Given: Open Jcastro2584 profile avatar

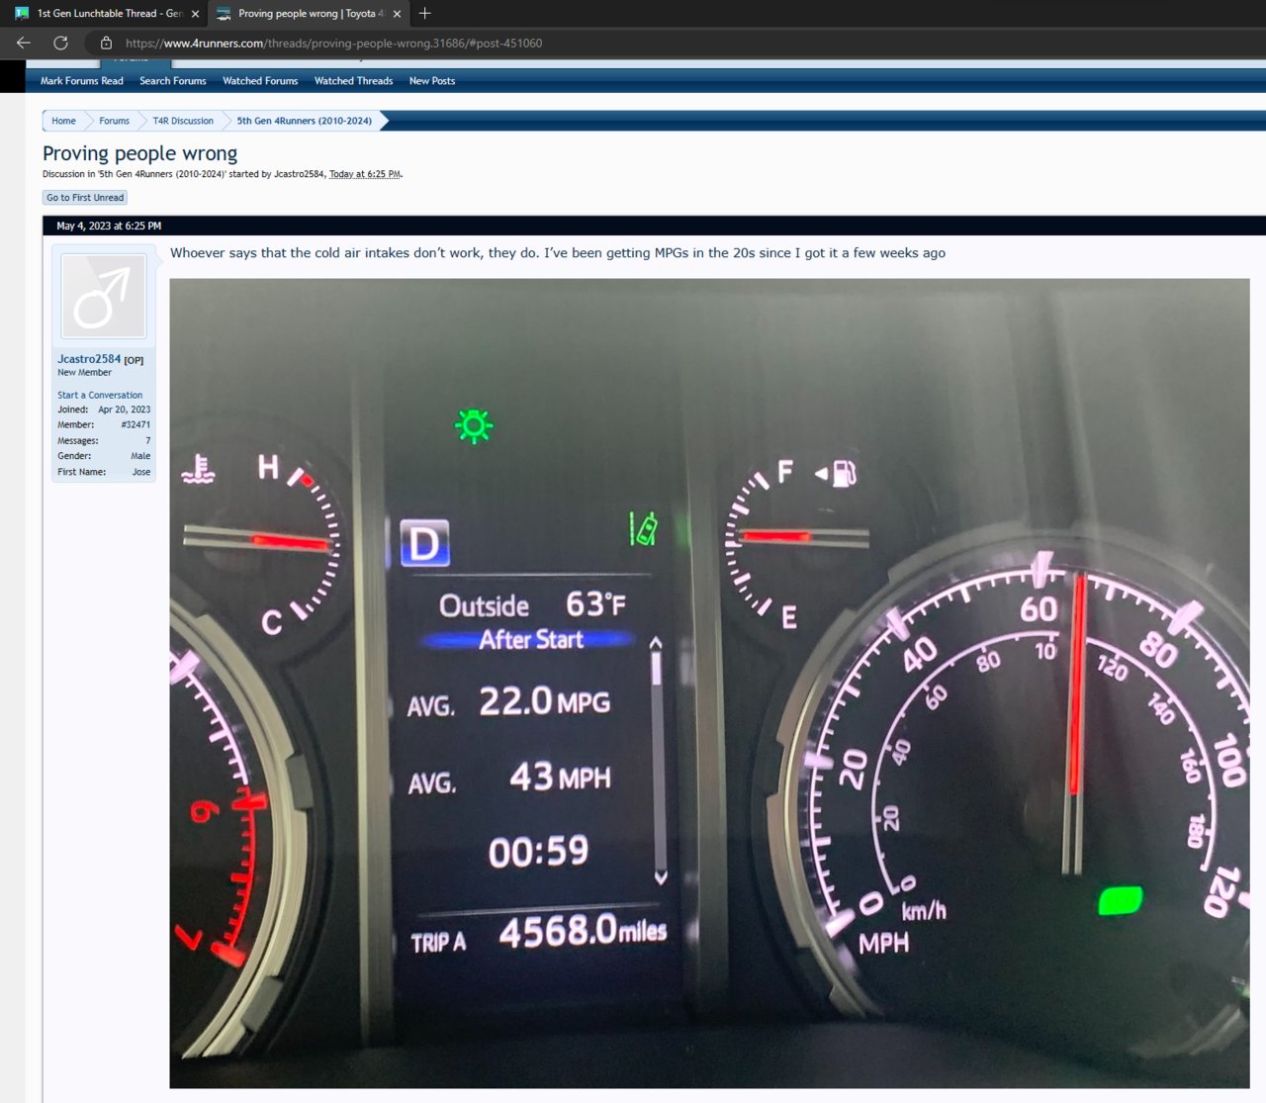Looking at the screenshot, I should 104,296.
